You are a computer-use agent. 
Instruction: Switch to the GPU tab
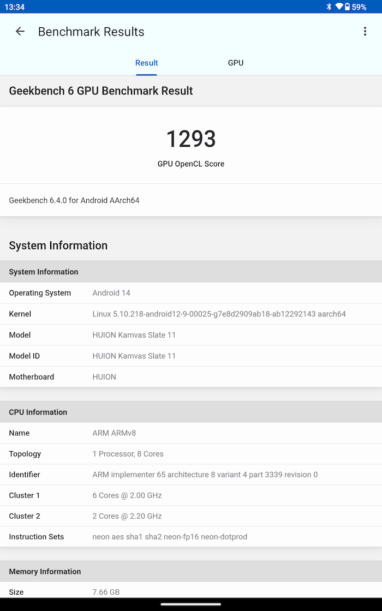click(236, 63)
